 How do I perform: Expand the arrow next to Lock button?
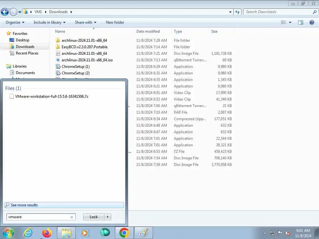(107, 217)
